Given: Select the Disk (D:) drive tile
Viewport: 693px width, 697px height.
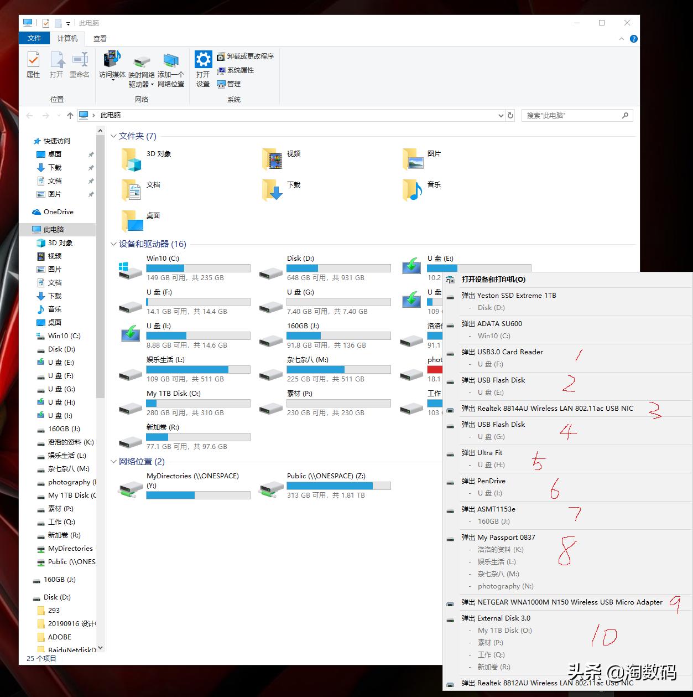Looking at the screenshot, I should [x=325, y=268].
